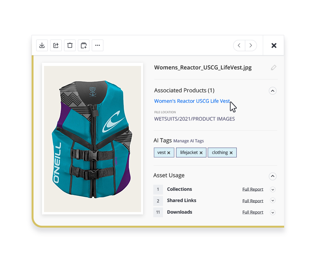Expand the Collections usage row
Screen dimensions: 311x266
click(x=273, y=190)
